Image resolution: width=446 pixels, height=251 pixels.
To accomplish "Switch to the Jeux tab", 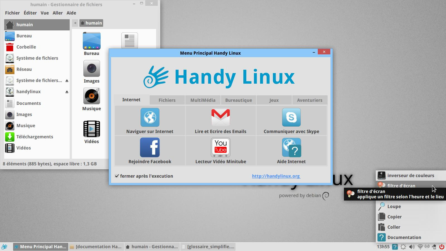I will tap(274, 100).
